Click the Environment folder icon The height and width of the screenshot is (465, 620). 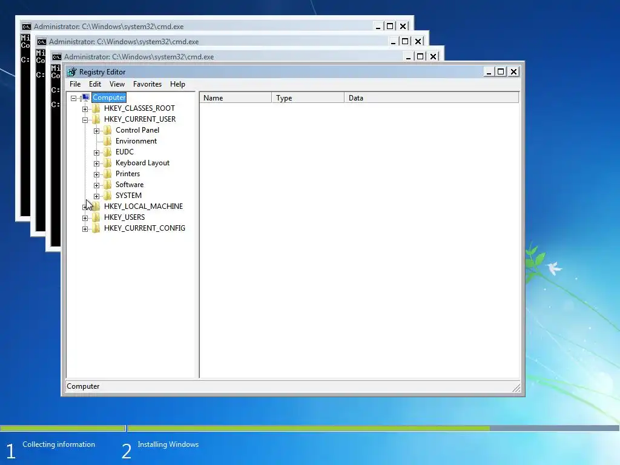(x=108, y=141)
